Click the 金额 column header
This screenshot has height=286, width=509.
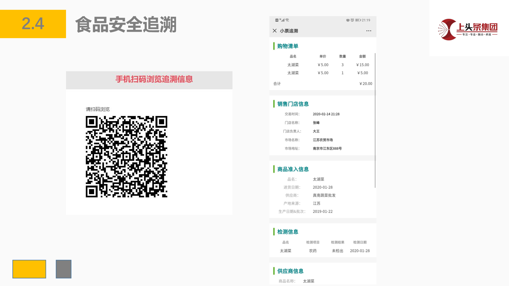tap(362, 56)
